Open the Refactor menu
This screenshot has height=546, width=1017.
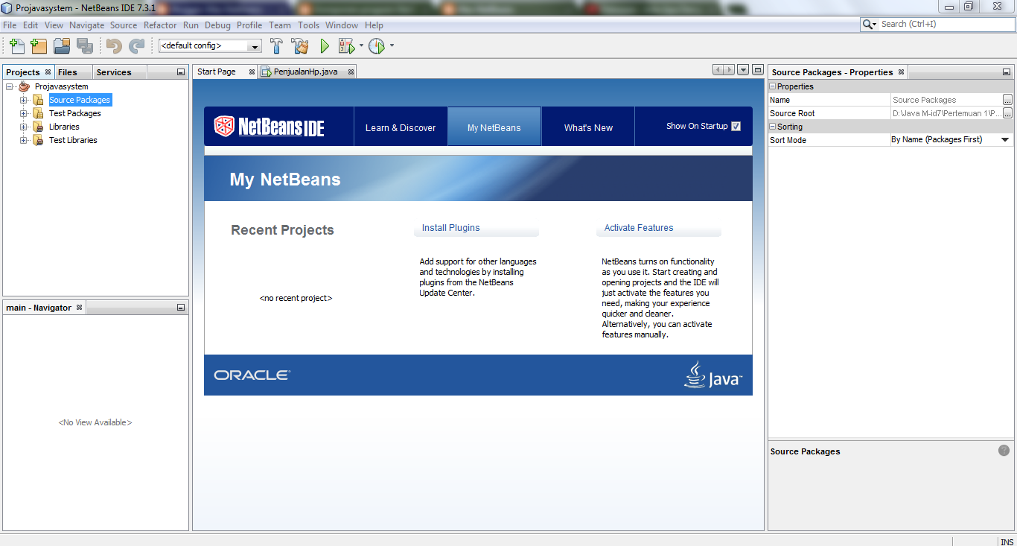[160, 25]
